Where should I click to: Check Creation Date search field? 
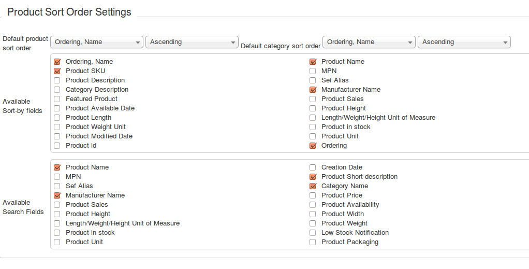[313, 167]
